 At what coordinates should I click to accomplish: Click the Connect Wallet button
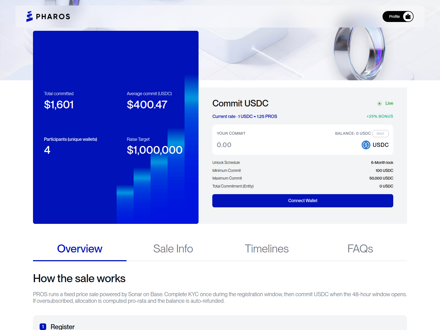(x=302, y=201)
